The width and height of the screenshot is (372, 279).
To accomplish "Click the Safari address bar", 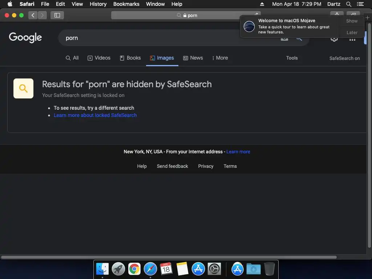I will pos(186,15).
